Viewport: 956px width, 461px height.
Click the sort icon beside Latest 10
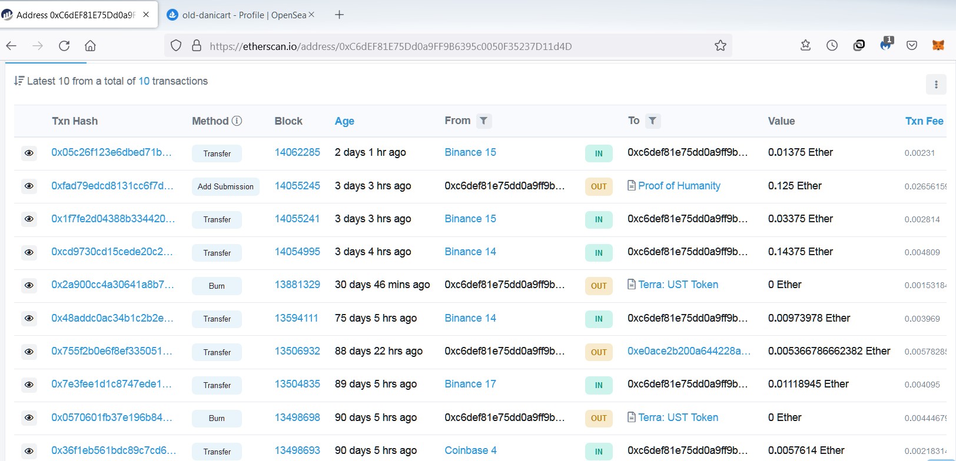point(19,81)
